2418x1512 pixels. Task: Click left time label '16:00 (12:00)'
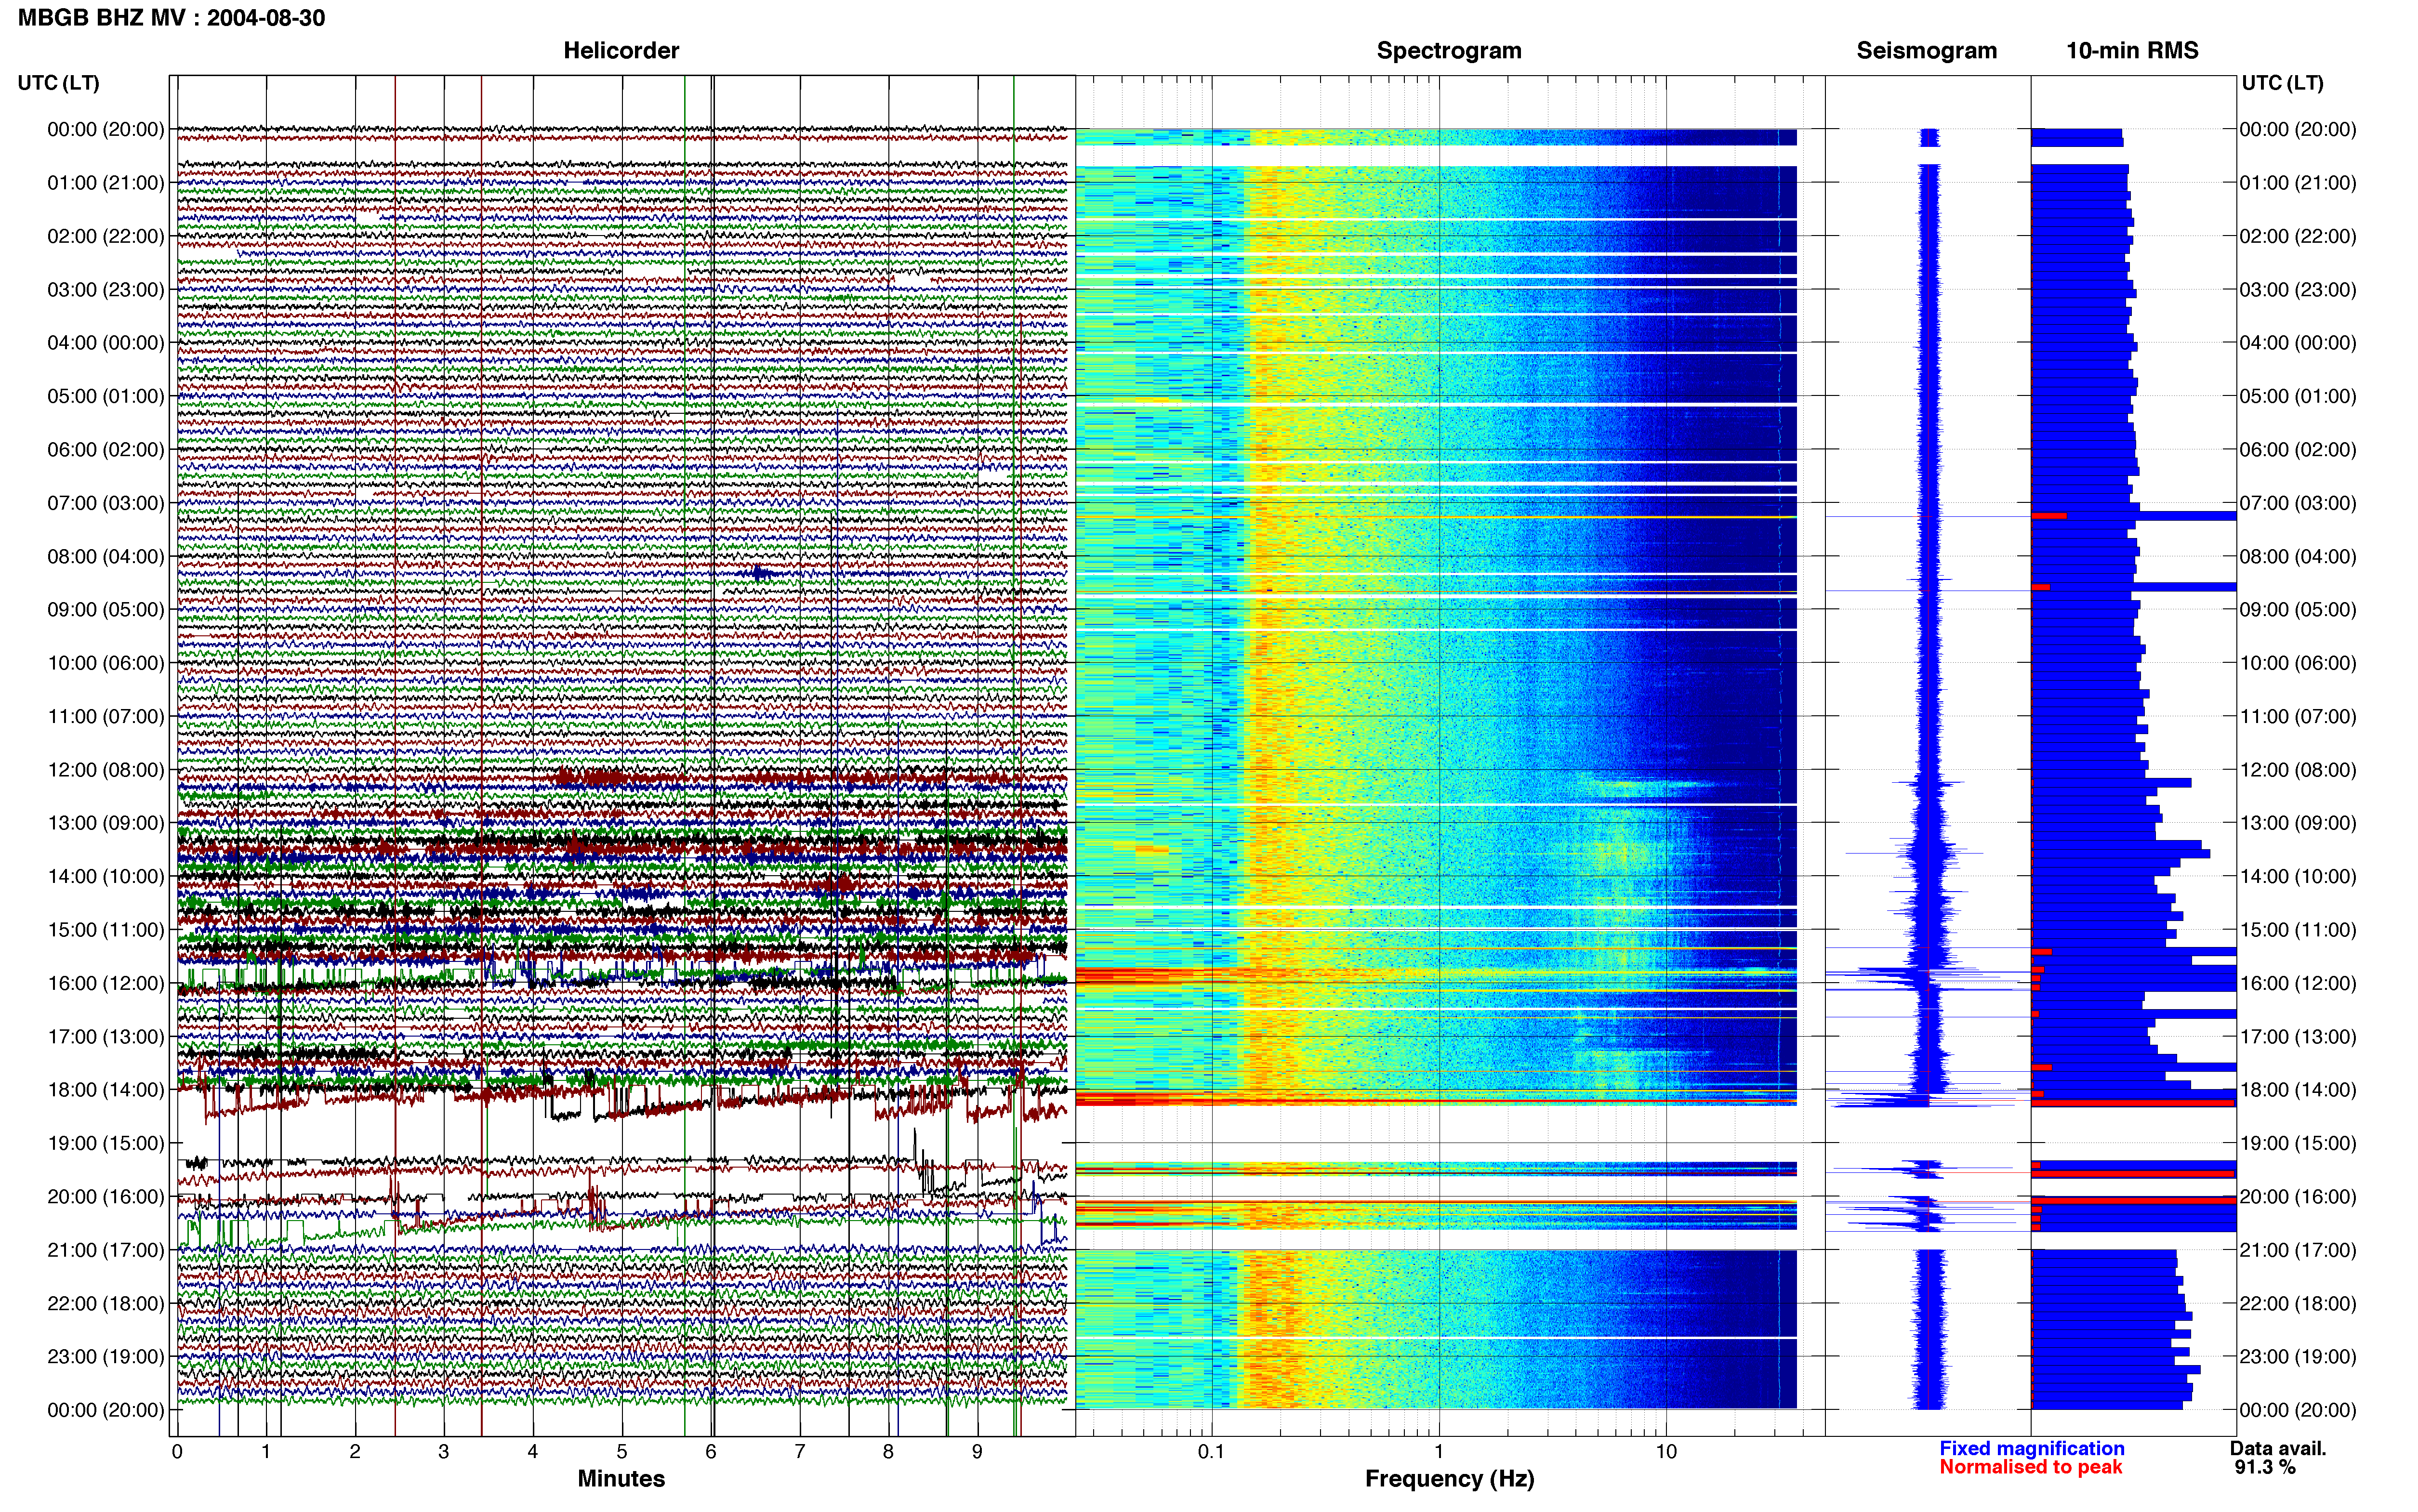106,983
